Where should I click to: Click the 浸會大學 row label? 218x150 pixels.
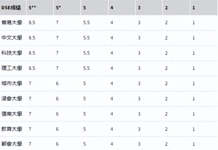[x=12, y=98]
